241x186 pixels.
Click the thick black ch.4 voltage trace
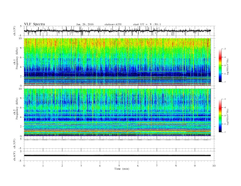(x=117, y=156)
